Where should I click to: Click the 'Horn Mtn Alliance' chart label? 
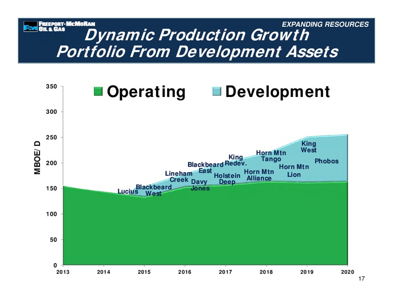pyautogui.click(x=259, y=175)
